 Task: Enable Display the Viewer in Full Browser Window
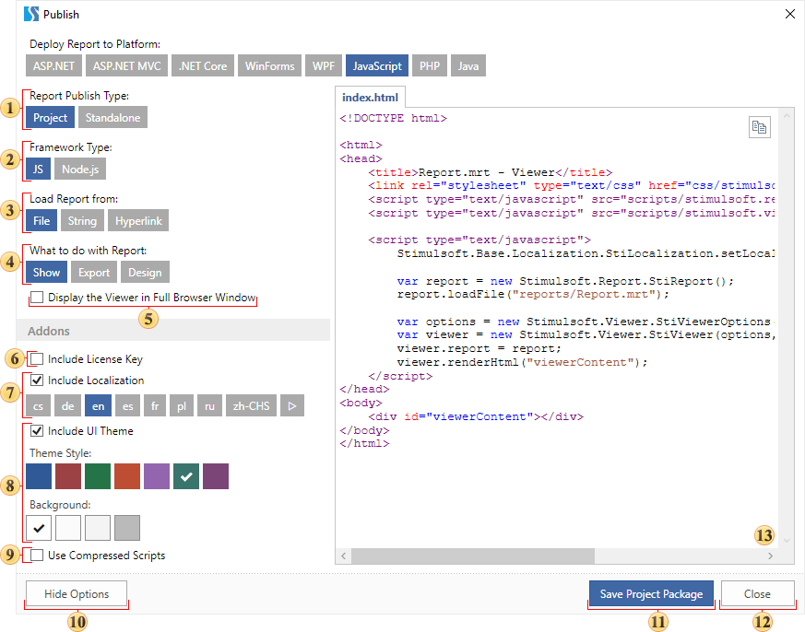(x=37, y=298)
